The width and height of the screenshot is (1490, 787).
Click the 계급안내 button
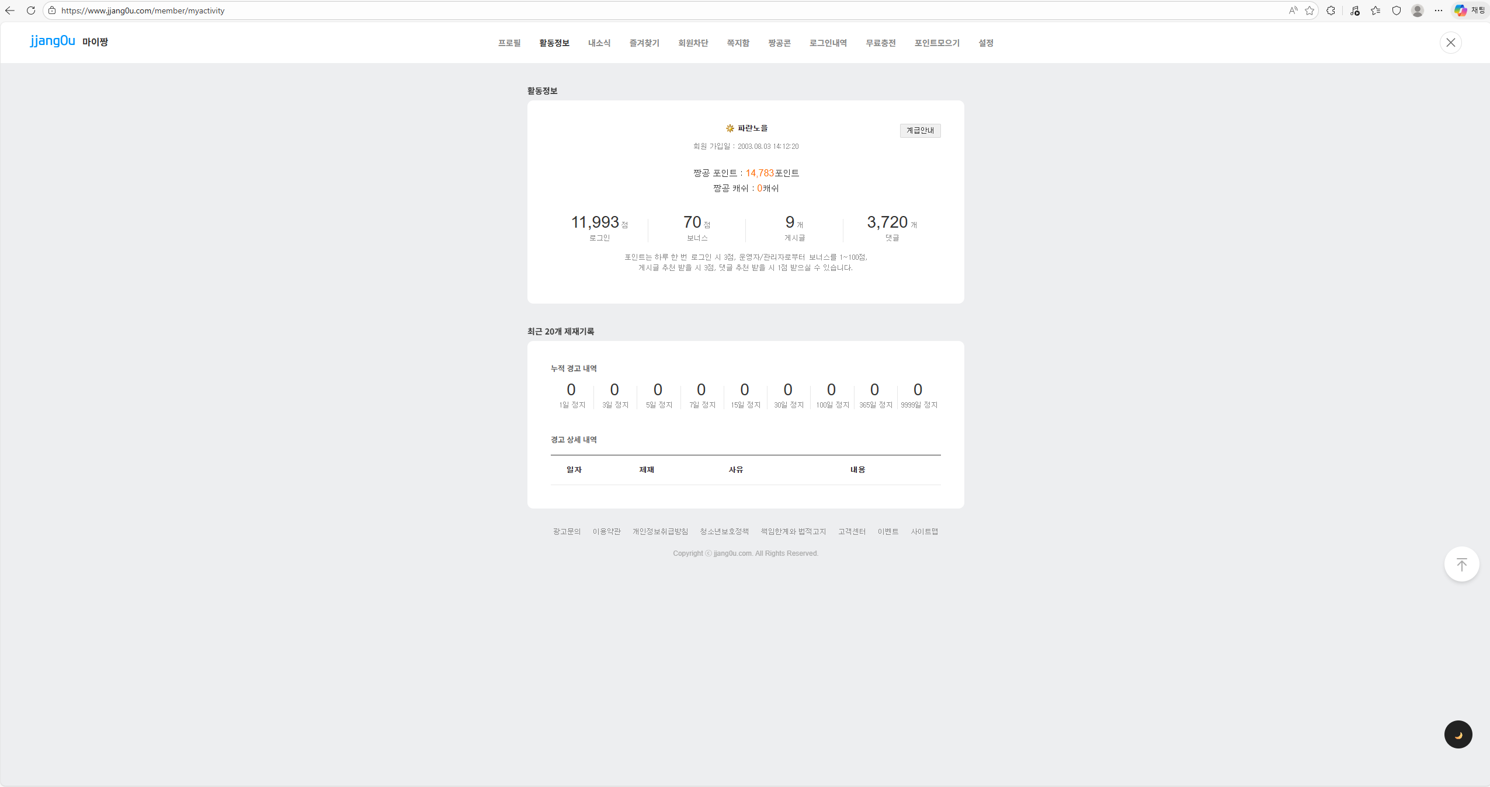point(920,131)
